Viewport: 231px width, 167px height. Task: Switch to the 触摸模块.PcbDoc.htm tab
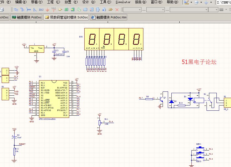click(109, 17)
